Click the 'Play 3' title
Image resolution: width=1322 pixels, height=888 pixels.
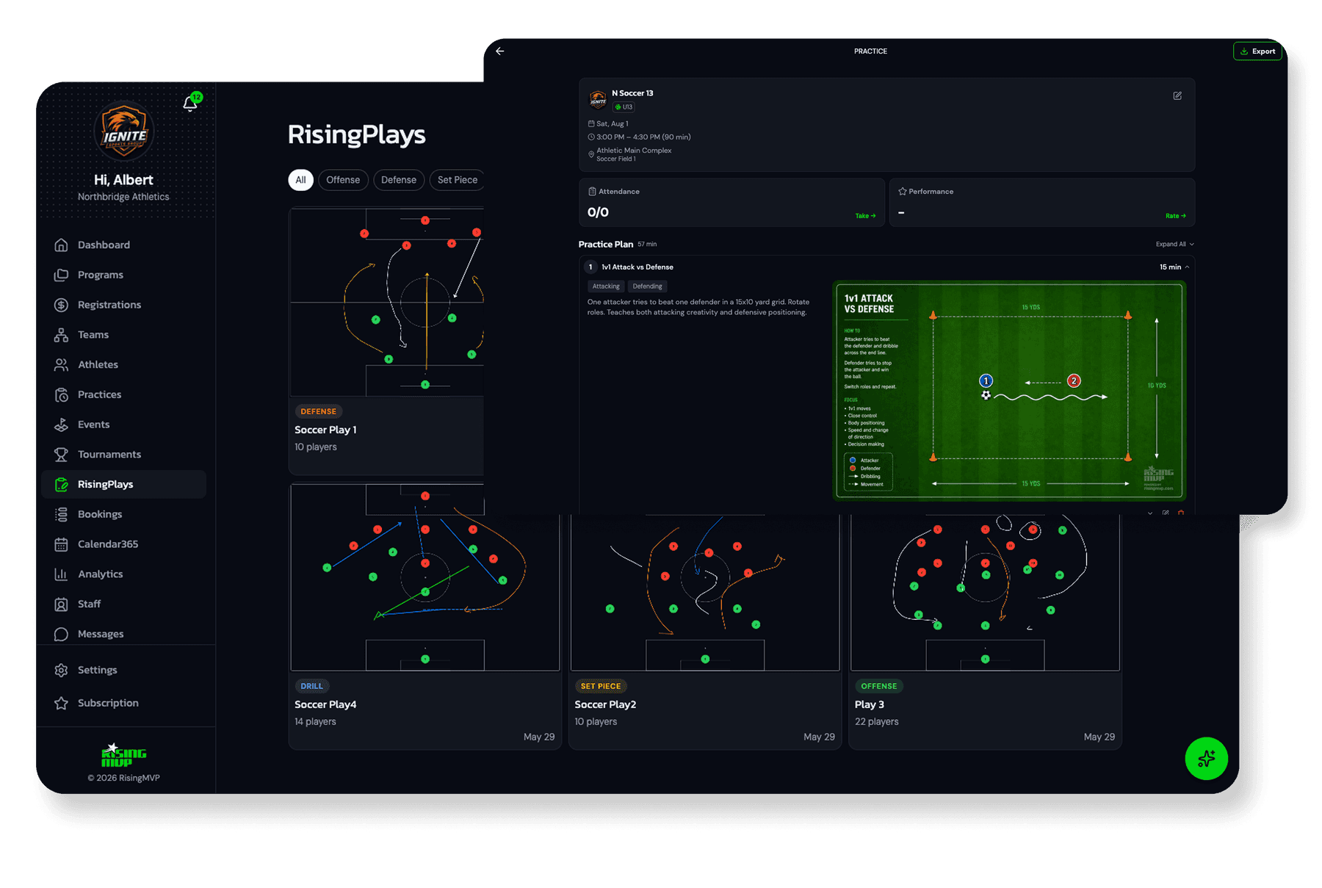[x=869, y=704]
